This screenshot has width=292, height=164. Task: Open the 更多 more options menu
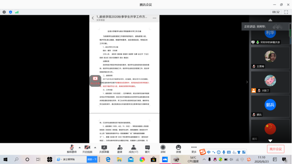[194, 149]
